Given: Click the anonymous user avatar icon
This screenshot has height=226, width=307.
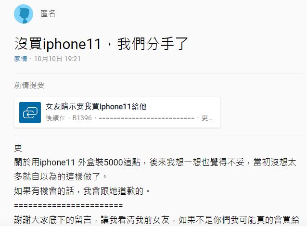Looking at the screenshot, I should point(24,14).
